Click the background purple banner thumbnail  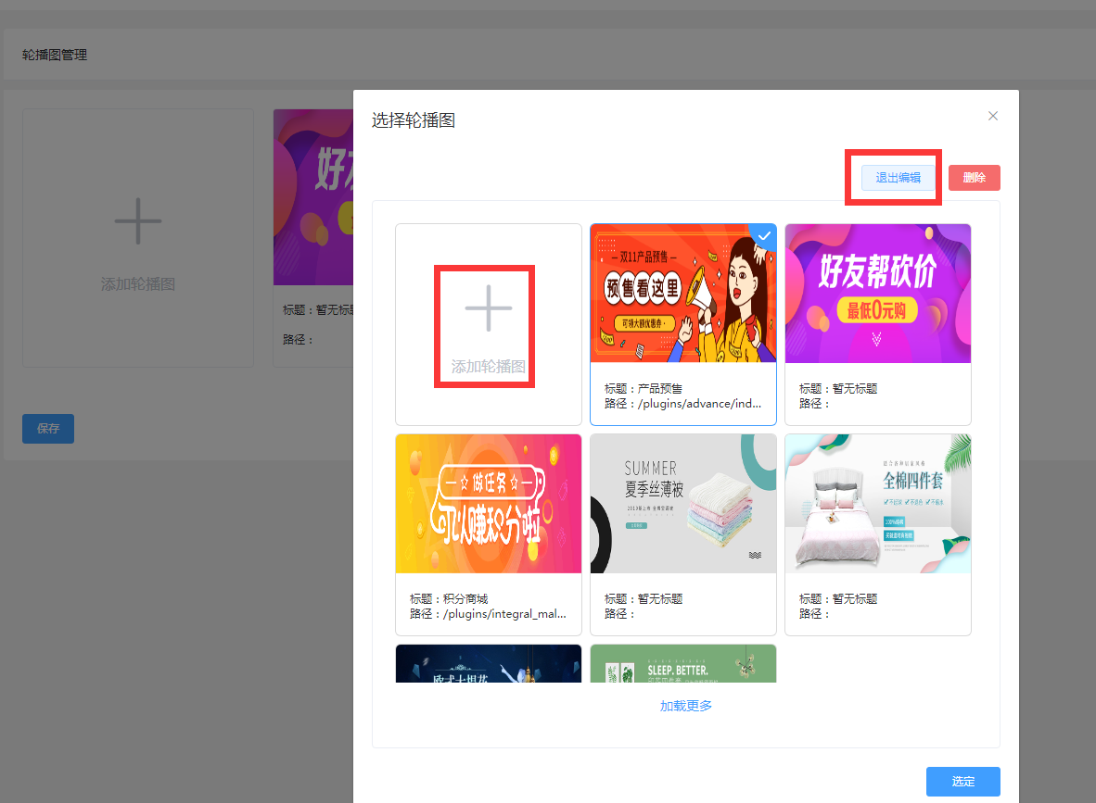(313, 197)
